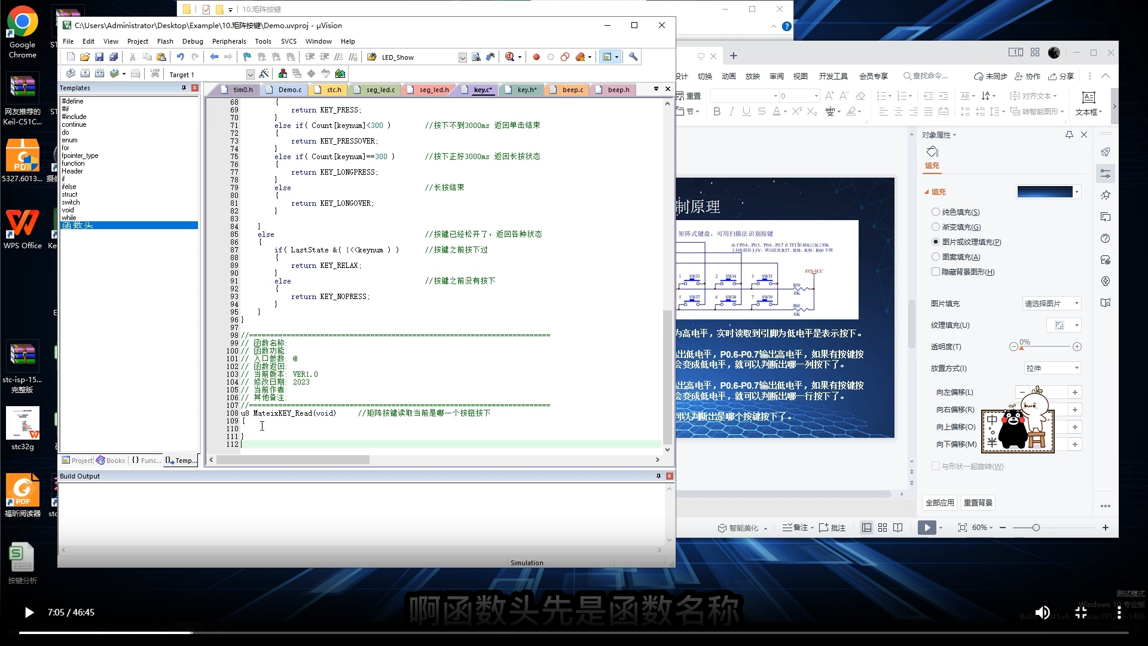
Task: Switch to seg_led.h editor tab
Action: (x=433, y=90)
